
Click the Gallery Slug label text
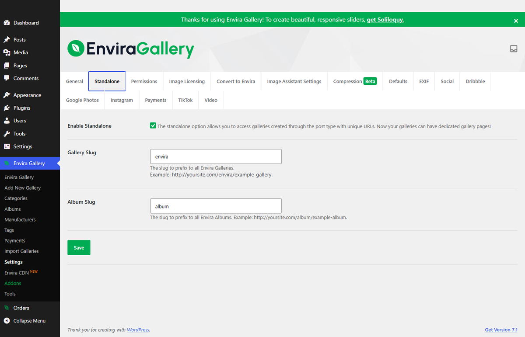pyautogui.click(x=82, y=153)
